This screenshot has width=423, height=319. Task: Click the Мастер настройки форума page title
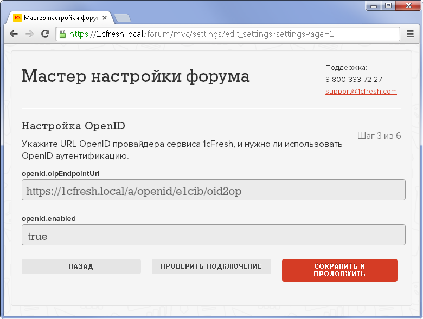136,76
